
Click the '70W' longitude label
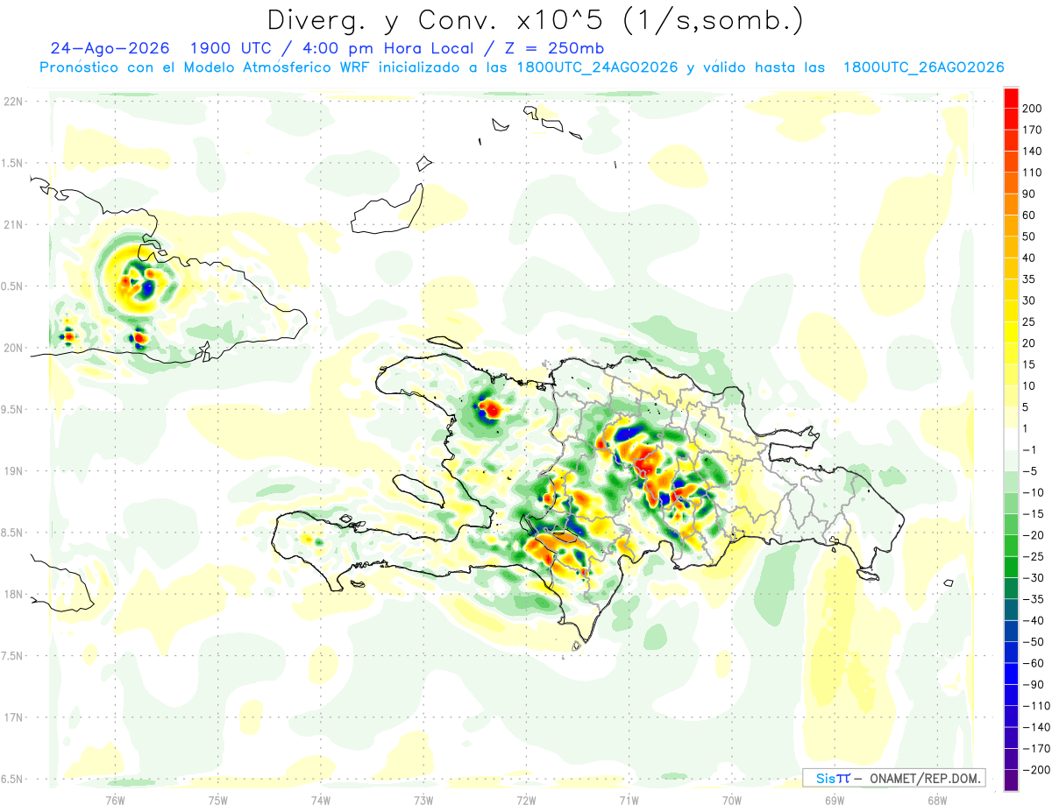click(x=732, y=801)
